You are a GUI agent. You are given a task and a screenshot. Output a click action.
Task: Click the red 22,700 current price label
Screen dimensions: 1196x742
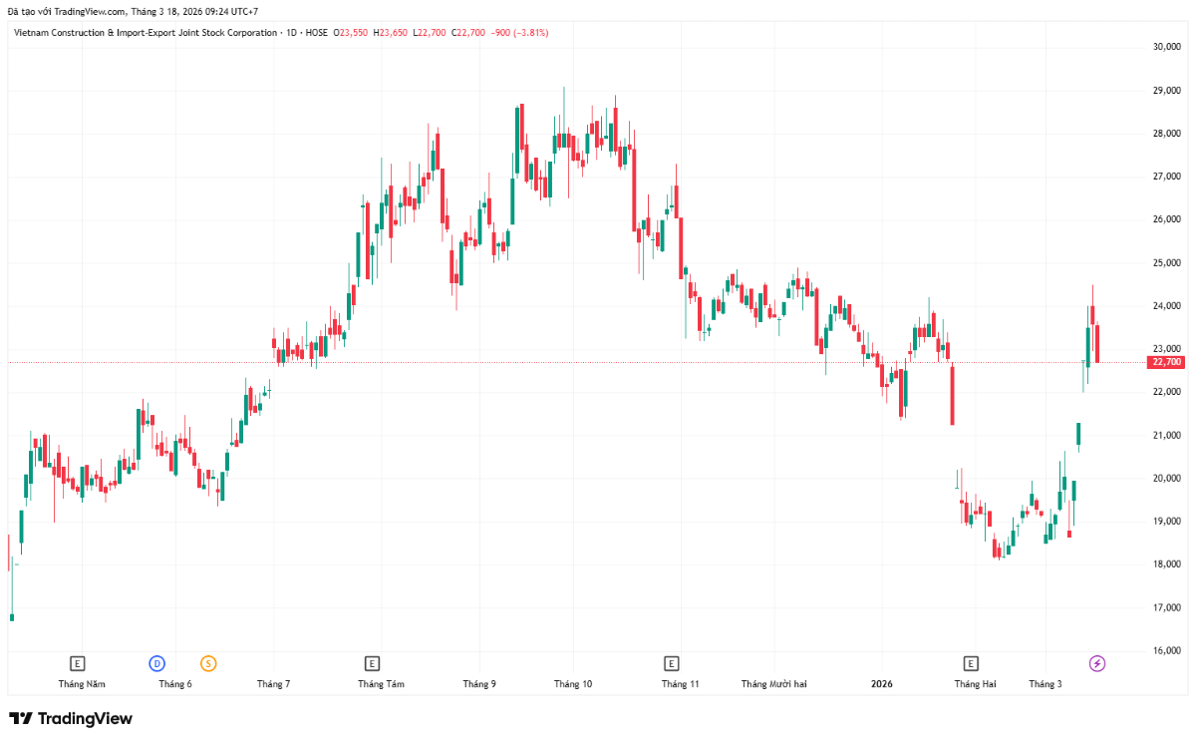pyautogui.click(x=1166, y=362)
